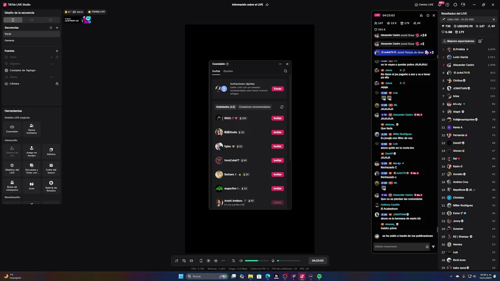
Task: Invite IRISS to co-host
Action: tap(278, 118)
